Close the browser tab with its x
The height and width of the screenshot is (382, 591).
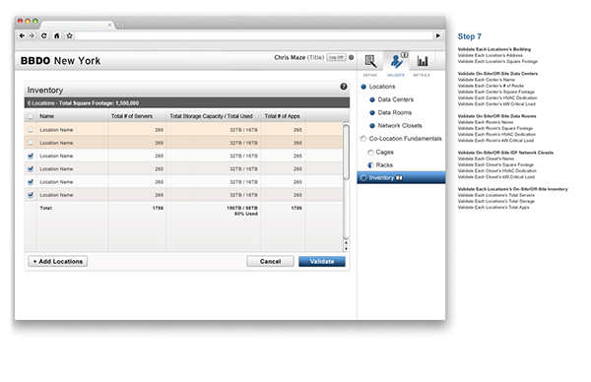click(109, 25)
